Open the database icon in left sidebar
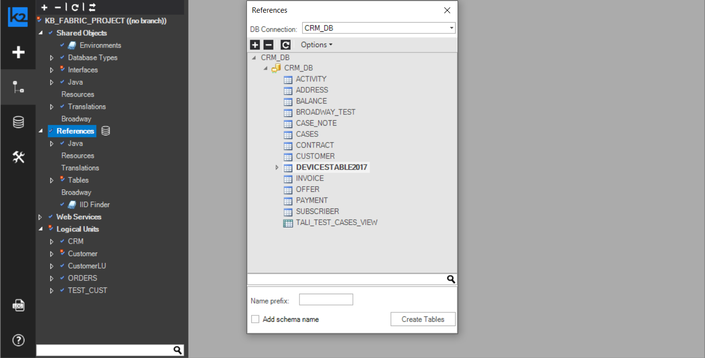This screenshot has height=358, width=705. pos(18,122)
